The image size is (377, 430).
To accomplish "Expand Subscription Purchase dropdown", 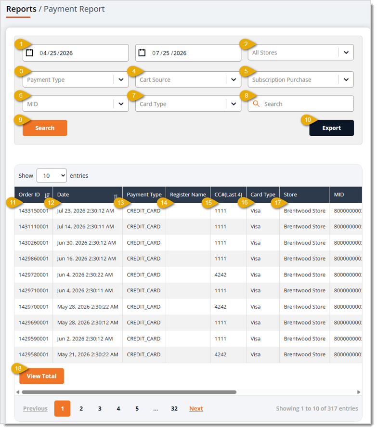I will 301,79.
